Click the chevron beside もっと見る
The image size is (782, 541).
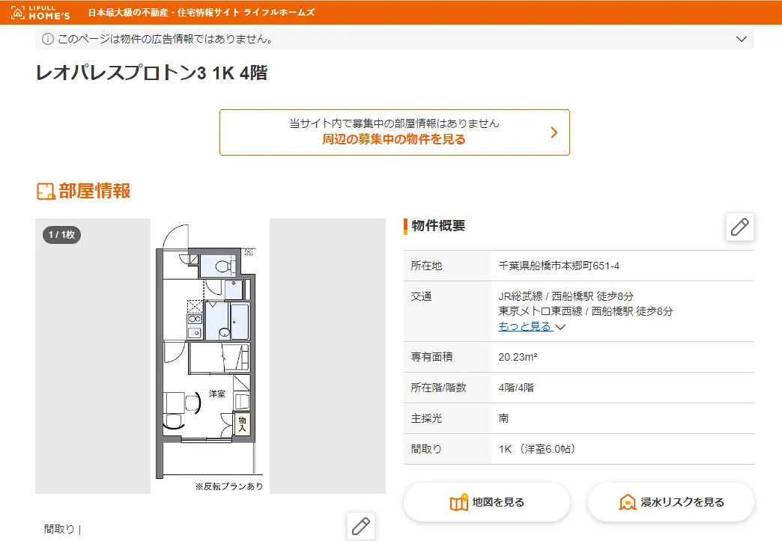560,327
